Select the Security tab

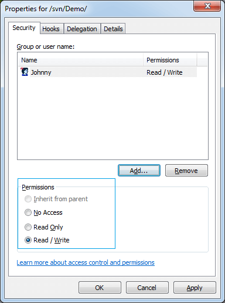tap(24, 28)
